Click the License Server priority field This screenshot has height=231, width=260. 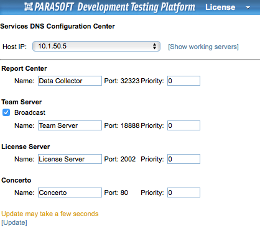pyautogui.click(x=183, y=159)
